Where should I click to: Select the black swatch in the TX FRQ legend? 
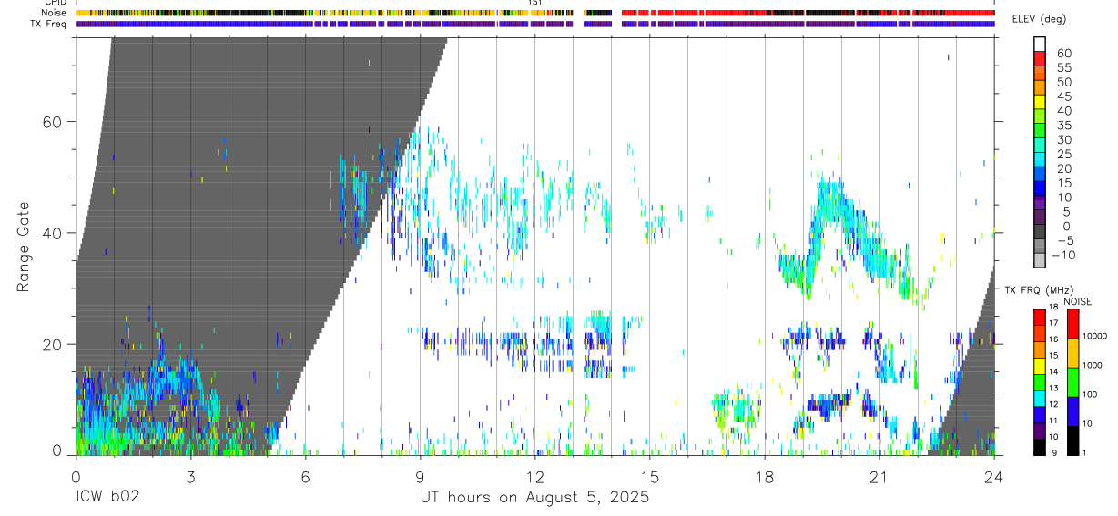pyautogui.click(x=1040, y=447)
